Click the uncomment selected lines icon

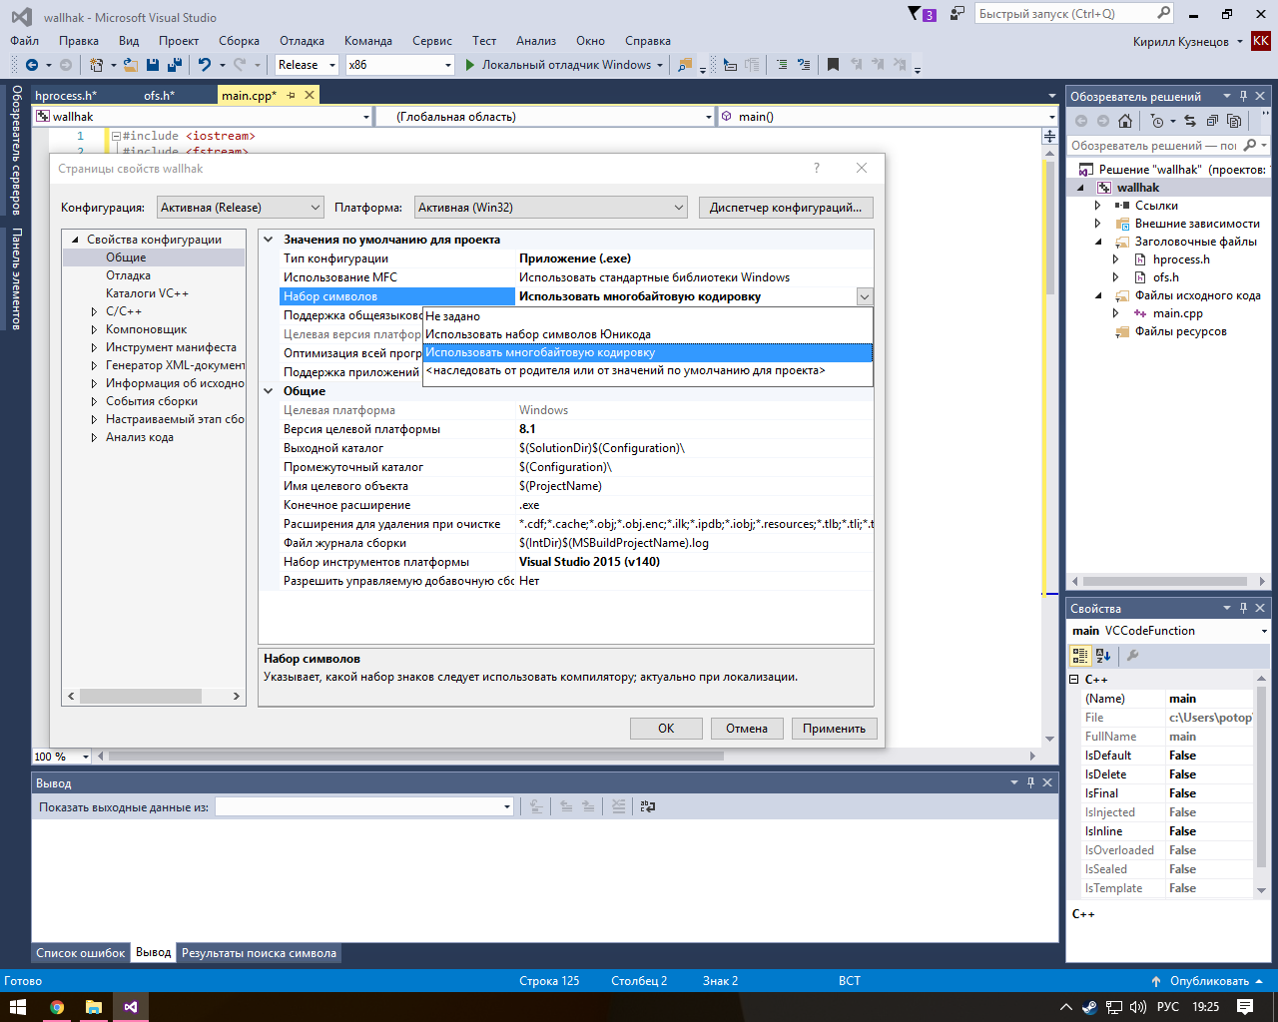[804, 65]
